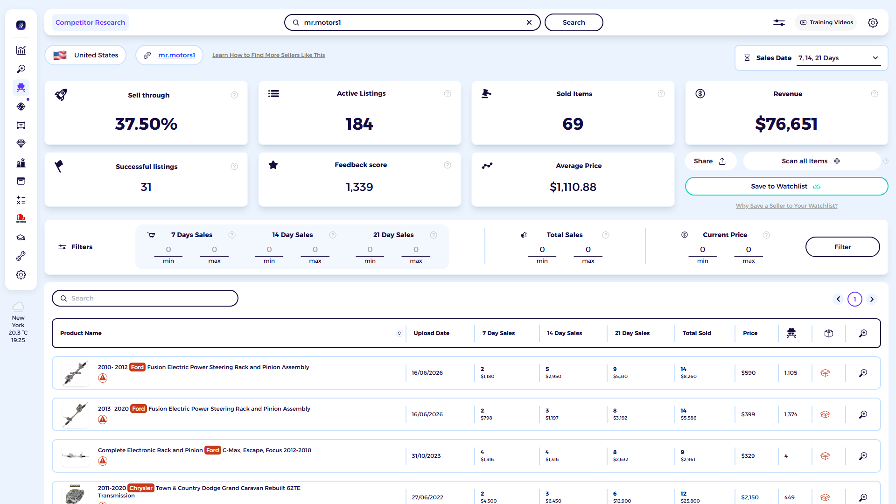The height and width of the screenshot is (504, 896).
Task: Open Learn How to Find More Sellers link
Action: (x=268, y=55)
